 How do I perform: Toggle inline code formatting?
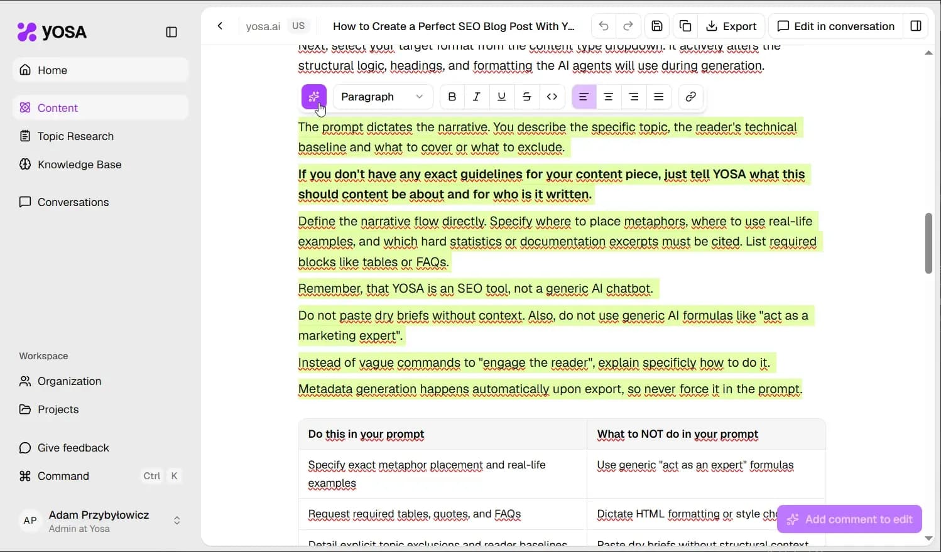coord(552,97)
